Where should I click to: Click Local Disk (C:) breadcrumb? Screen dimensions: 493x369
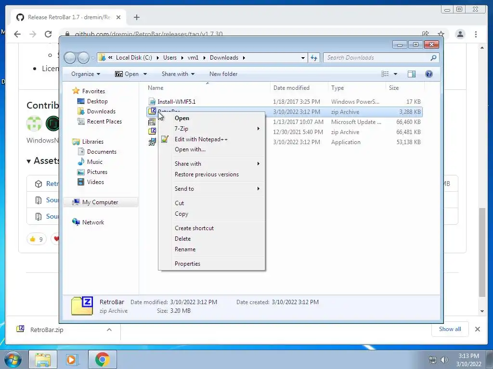pyautogui.click(x=134, y=58)
